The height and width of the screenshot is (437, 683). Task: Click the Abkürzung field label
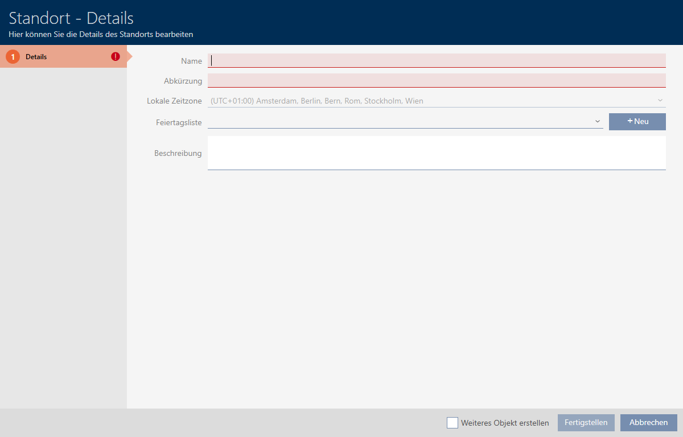point(183,81)
